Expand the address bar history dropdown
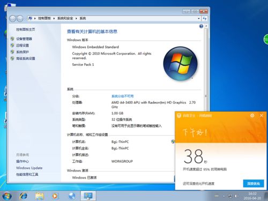The width and height of the screenshot is (268, 201). coord(199,18)
